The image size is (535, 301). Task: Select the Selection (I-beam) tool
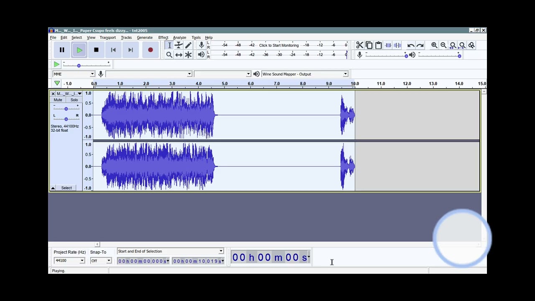[169, 45]
